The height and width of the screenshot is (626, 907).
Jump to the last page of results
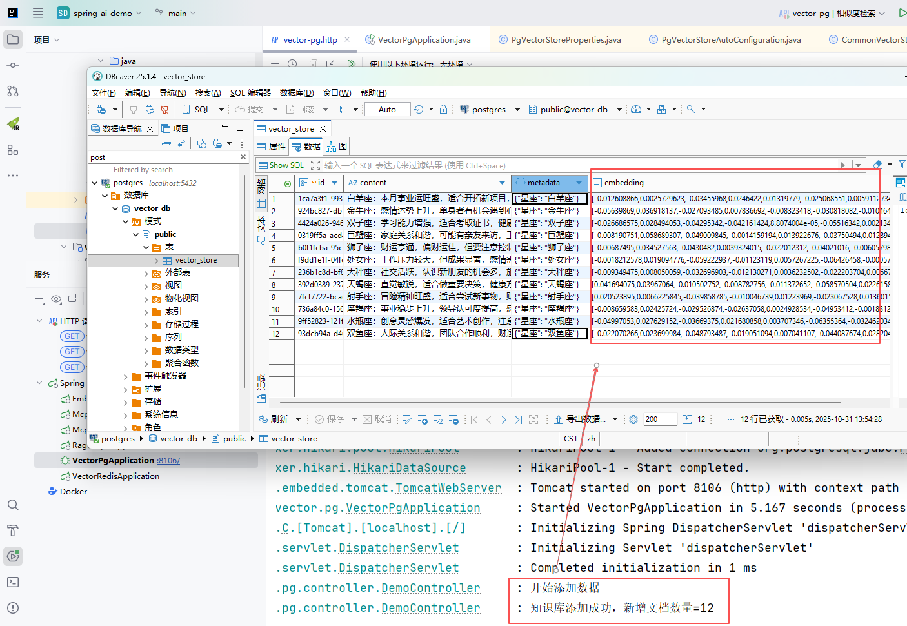coord(518,419)
